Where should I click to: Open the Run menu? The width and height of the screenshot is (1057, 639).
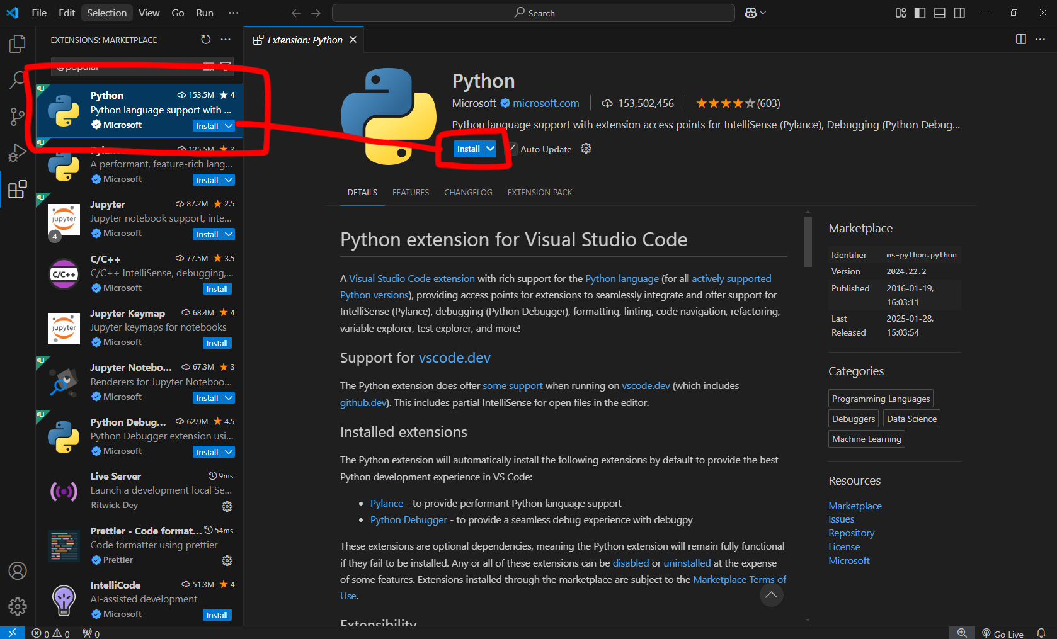point(205,13)
